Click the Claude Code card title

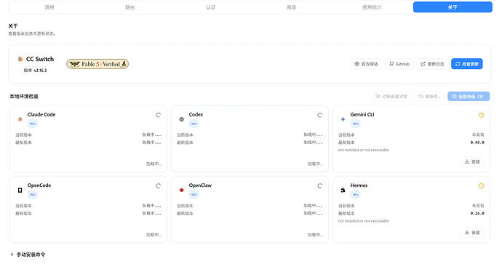tap(41, 114)
